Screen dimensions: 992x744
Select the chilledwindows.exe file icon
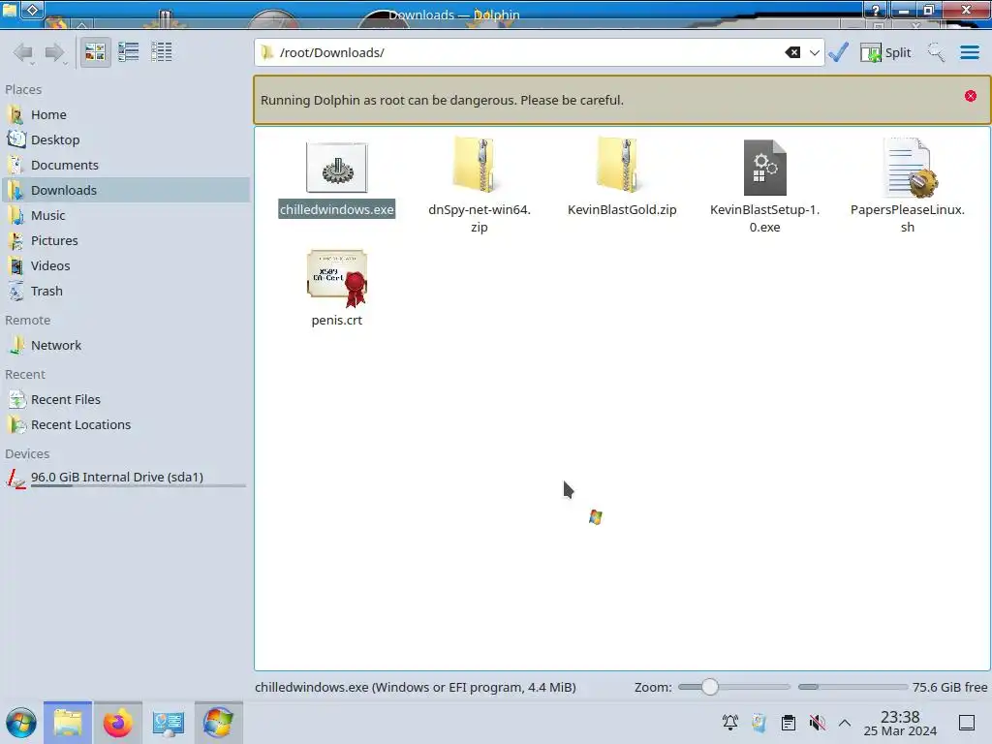(x=336, y=168)
